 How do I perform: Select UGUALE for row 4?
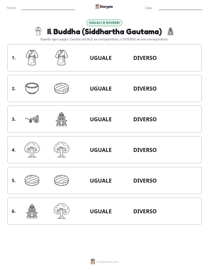coord(101,150)
